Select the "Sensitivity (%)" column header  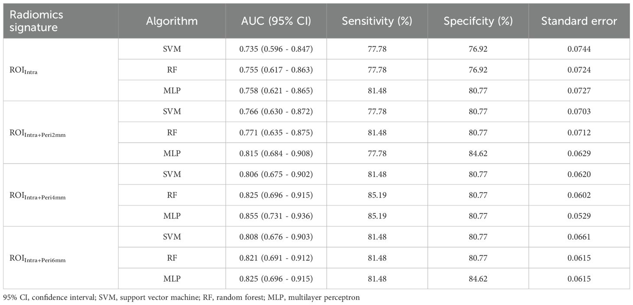tap(377, 21)
